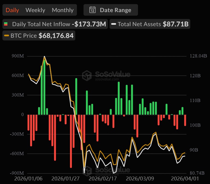The width and height of the screenshot is (210, 184).
Task: Click the 600M left axis label
Action: coord(18,75)
